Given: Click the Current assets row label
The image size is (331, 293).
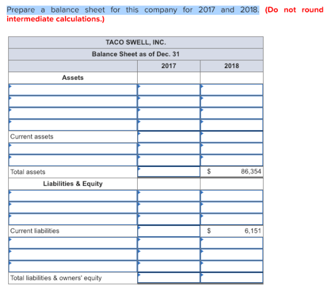Looking at the screenshot, I should click(x=32, y=137).
